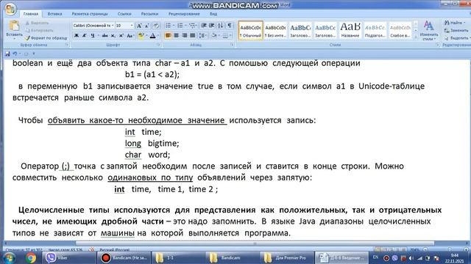
Task: Center the paragraph text
Action: 177,36
